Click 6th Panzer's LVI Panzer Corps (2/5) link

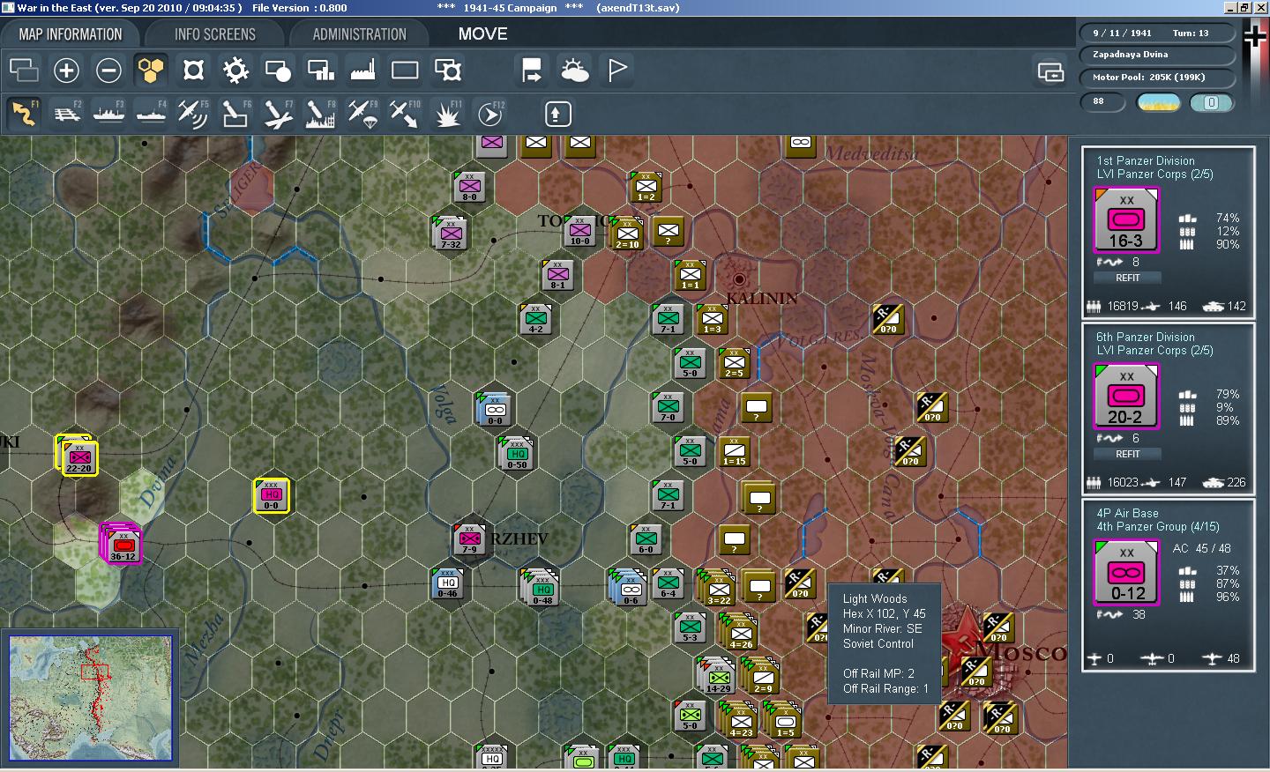[1154, 351]
